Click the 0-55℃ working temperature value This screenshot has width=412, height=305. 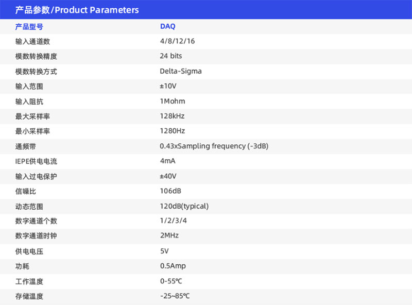(x=171, y=281)
